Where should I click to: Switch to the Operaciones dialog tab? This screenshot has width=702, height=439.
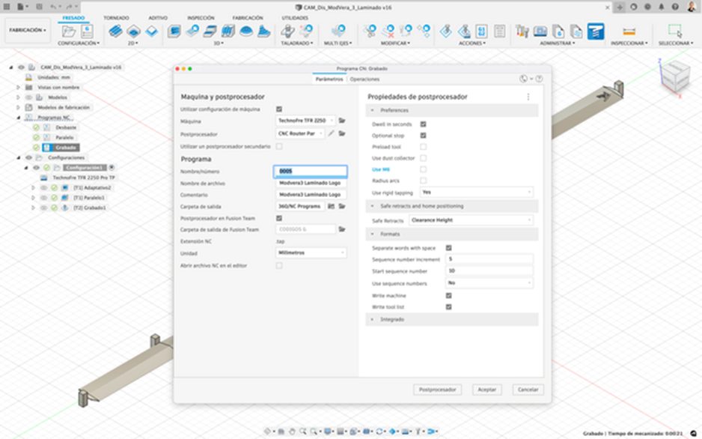[364, 79]
